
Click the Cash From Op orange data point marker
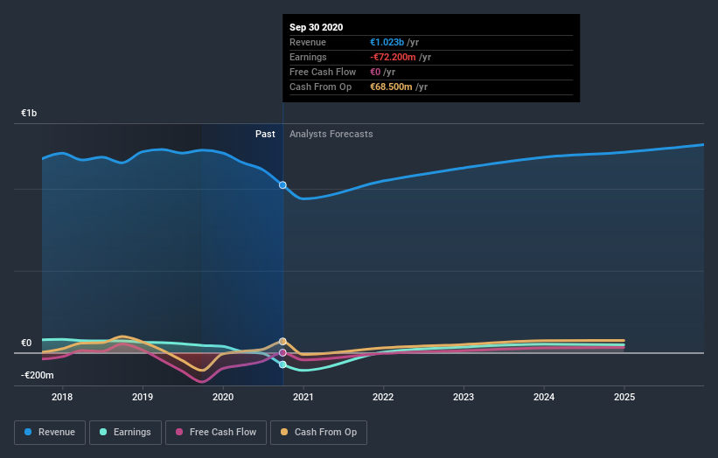282,342
